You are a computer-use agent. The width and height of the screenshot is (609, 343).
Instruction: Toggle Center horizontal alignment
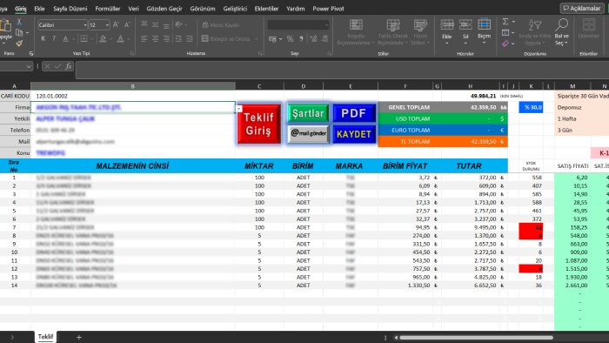click(x=155, y=38)
